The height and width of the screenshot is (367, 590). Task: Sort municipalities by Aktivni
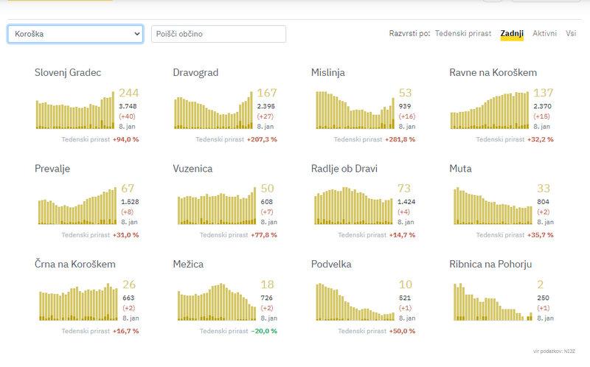point(544,34)
